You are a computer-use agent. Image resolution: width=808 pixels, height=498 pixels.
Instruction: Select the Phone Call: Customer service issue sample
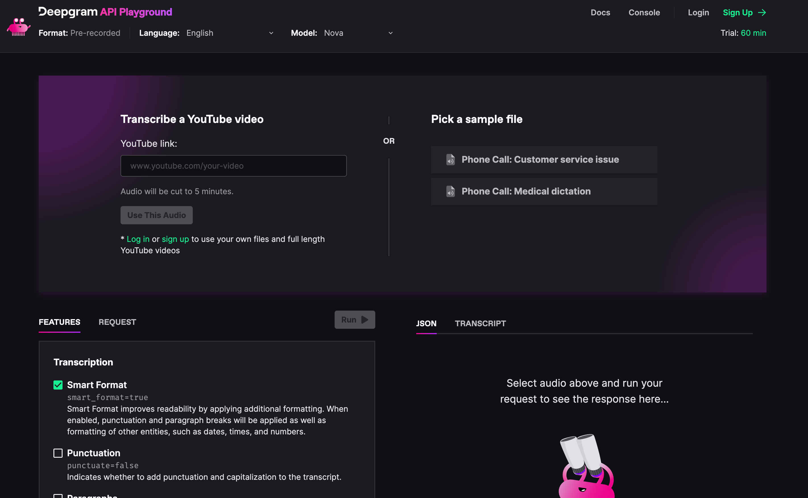click(544, 160)
